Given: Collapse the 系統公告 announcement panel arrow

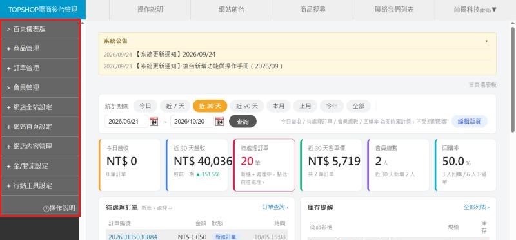Looking at the screenshot, I should (486, 41).
